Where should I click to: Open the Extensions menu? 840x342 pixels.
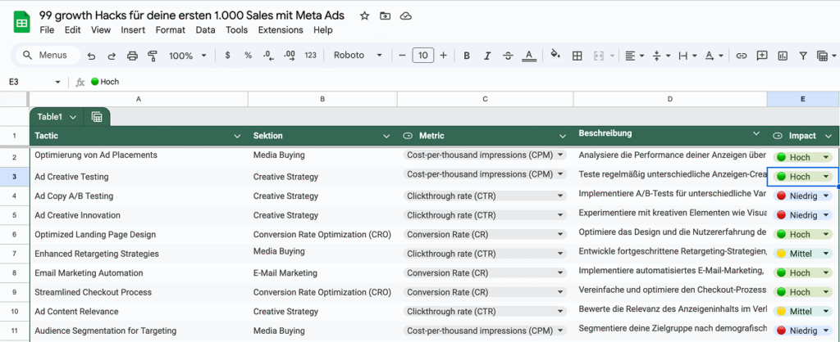click(281, 30)
